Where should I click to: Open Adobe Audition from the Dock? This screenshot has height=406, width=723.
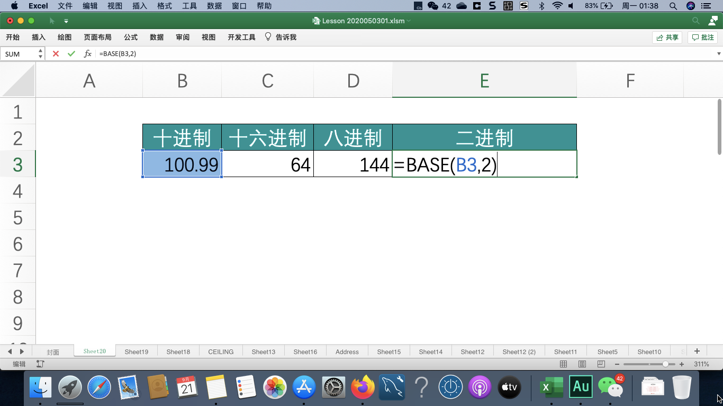pos(581,387)
